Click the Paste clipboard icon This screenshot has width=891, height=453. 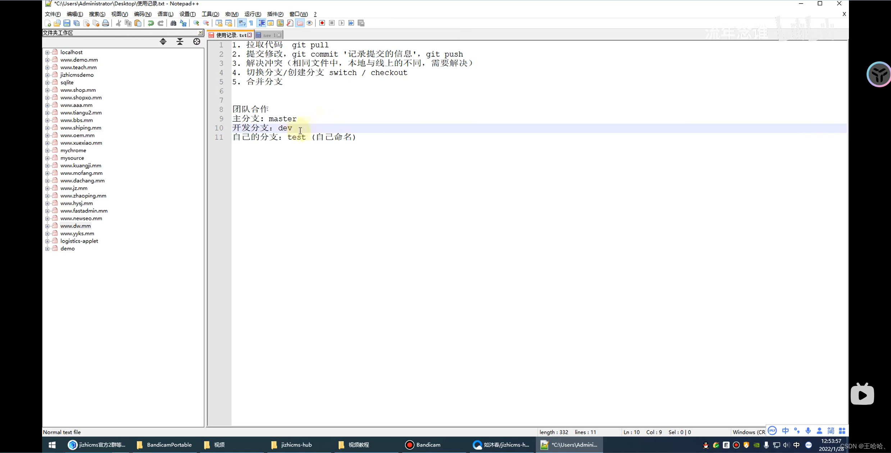(x=138, y=23)
